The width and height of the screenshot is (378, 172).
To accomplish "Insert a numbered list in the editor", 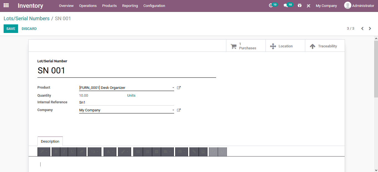I will tap(147, 152).
